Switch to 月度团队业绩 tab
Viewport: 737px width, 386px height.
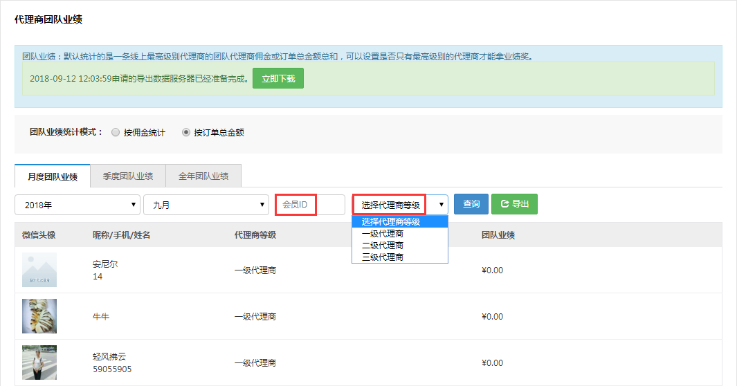(x=53, y=176)
